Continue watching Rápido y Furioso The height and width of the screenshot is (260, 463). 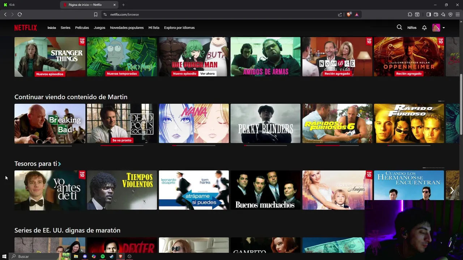(x=409, y=123)
